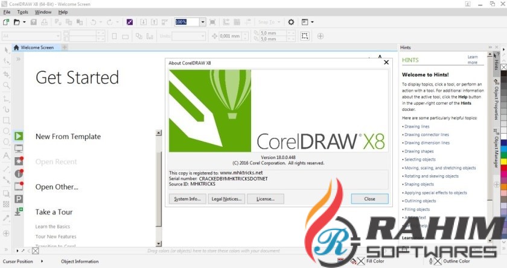Pick the red swatch in color palette
This screenshot has width=507, height=268.
pyautogui.click(x=504, y=168)
